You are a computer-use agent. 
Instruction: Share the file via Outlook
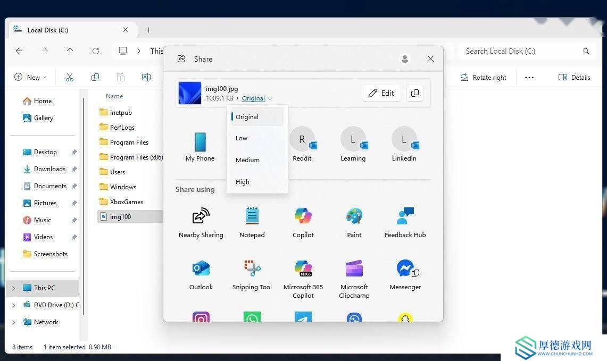pyautogui.click(x=201, y=275)
